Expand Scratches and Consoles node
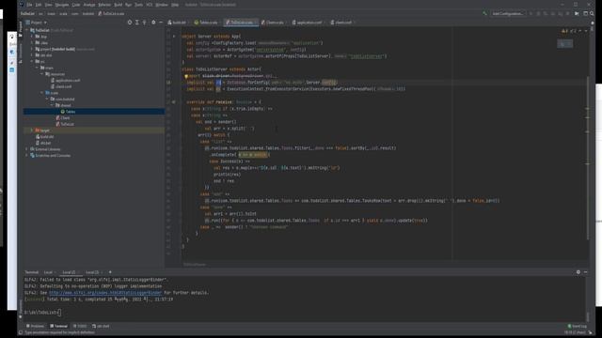The width and height of the screenshot is (602, 338). click(x=27, y=155)
